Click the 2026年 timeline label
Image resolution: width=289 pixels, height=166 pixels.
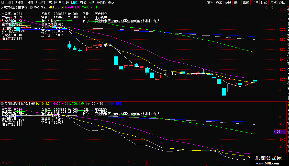pos(7,163)
